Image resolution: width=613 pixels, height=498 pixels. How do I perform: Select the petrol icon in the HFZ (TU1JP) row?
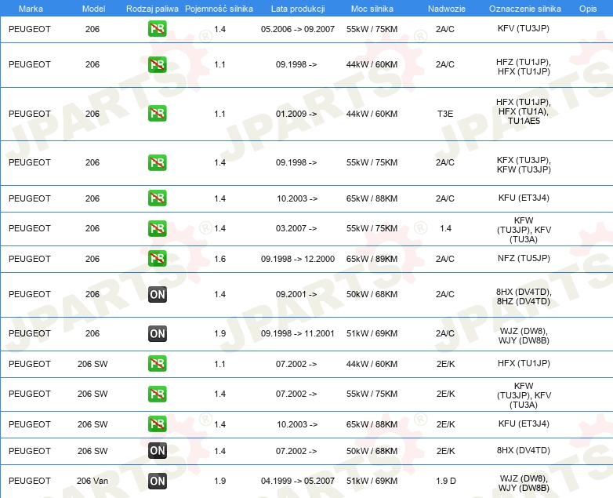pyautogui.click(x=157, y=64)
